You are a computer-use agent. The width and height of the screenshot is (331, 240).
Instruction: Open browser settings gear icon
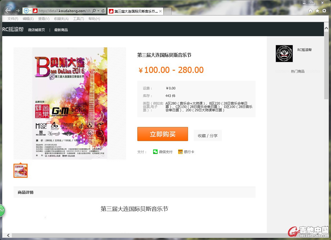tap(324, 11)
